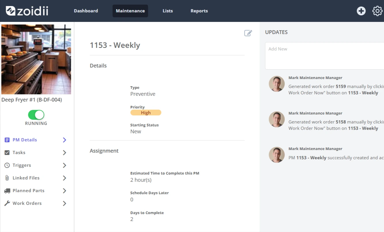Image resolution: width=384 pixels, height=232 pixels.
Task: Toggle the RUNNING switch off
Action: click(36, 115)
